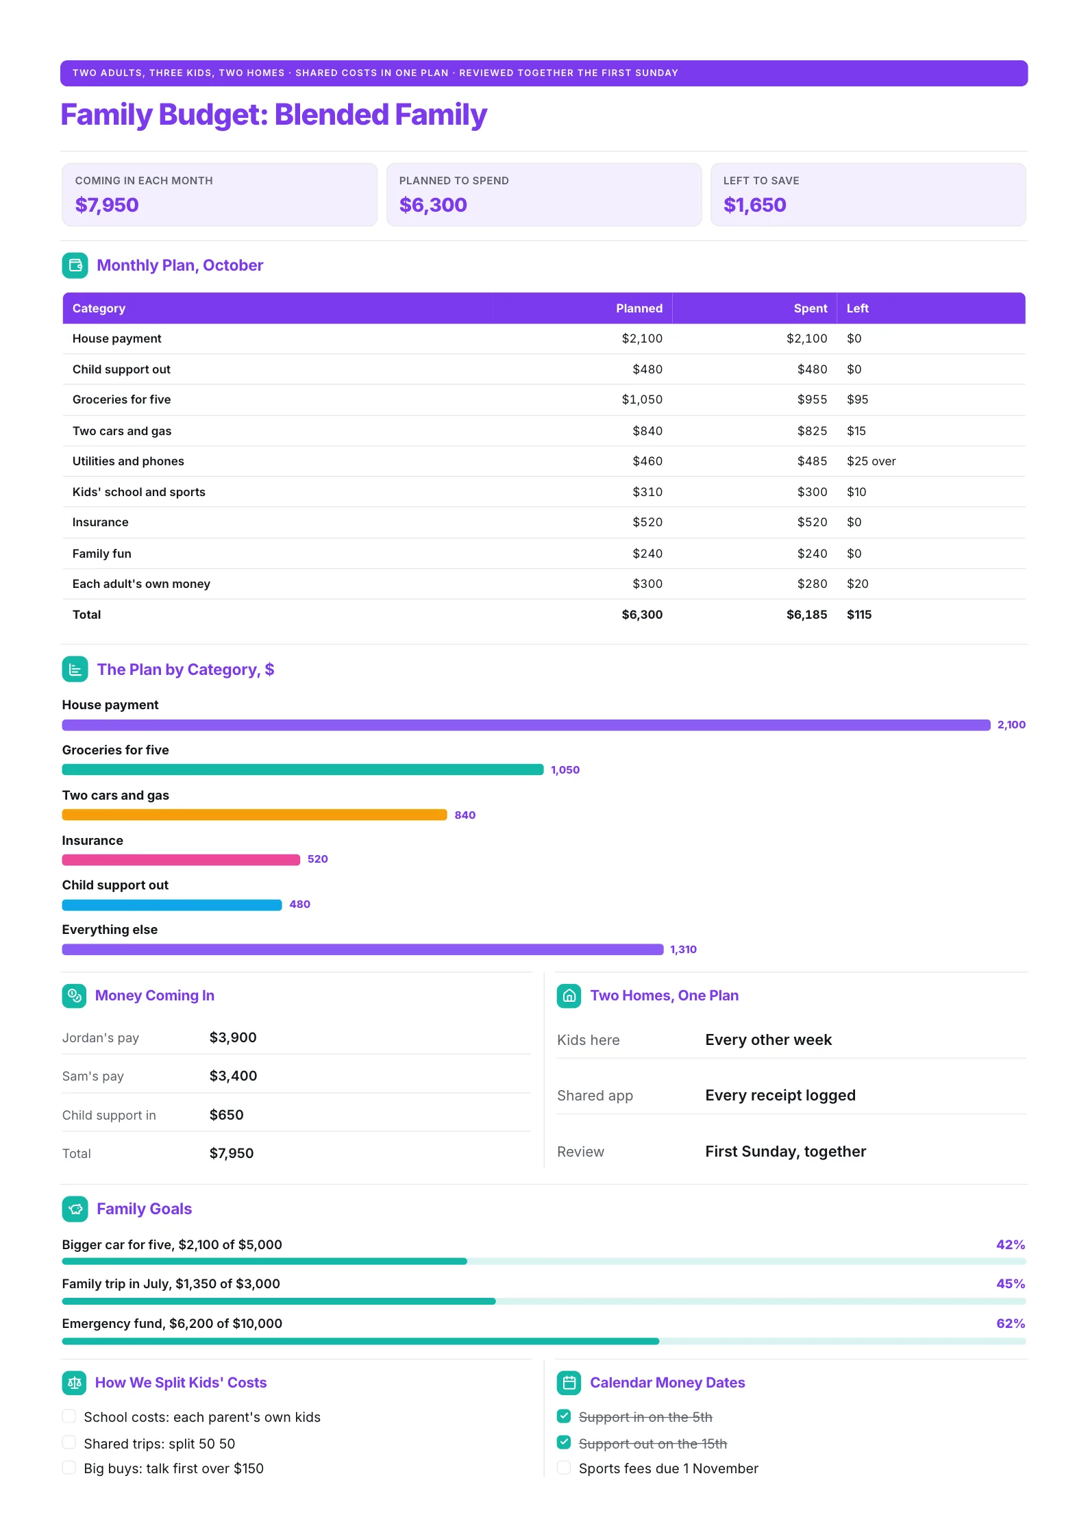Uncheck Support in on the 5th
1088x1539 pixels.
(564, 1416)
